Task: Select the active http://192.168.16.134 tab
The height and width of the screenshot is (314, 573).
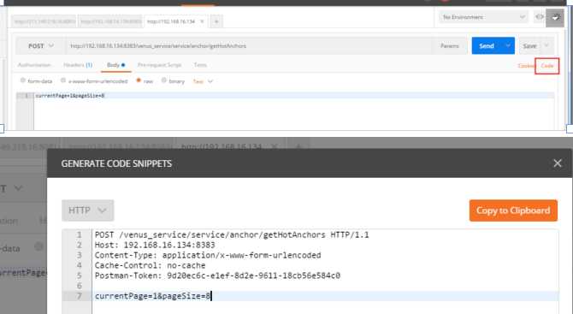Action: point(171,21)
